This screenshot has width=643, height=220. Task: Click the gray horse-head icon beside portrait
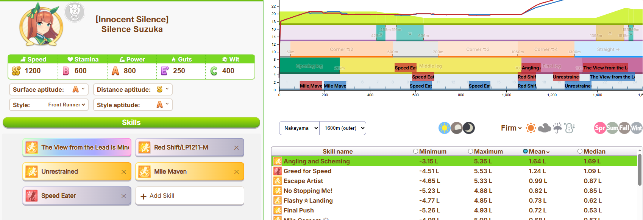pyautogui.click(x=75, y=12)
